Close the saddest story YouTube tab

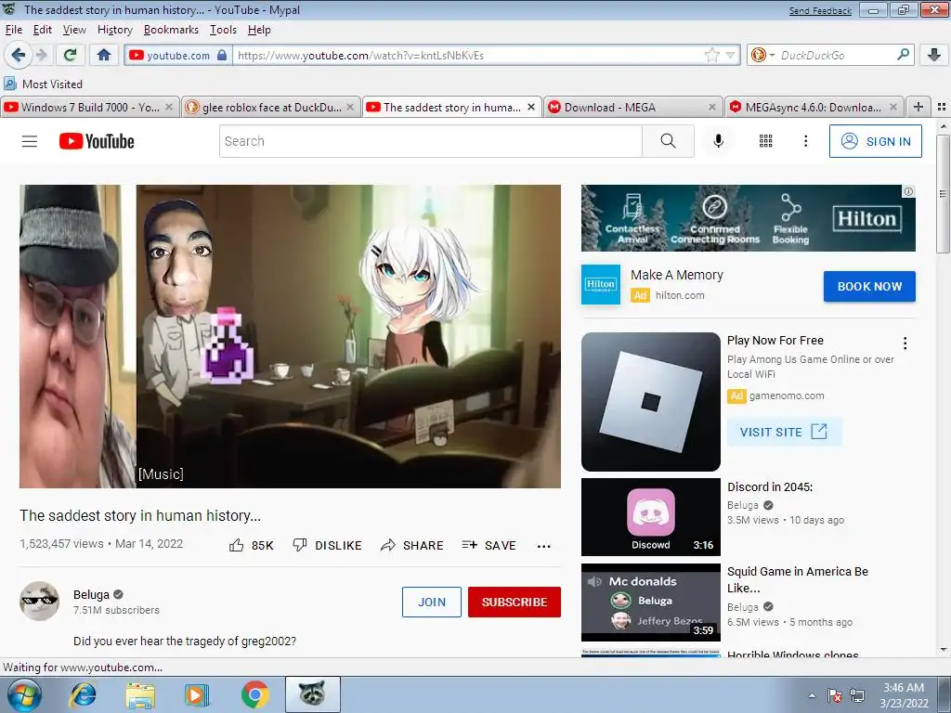(531, 107)
